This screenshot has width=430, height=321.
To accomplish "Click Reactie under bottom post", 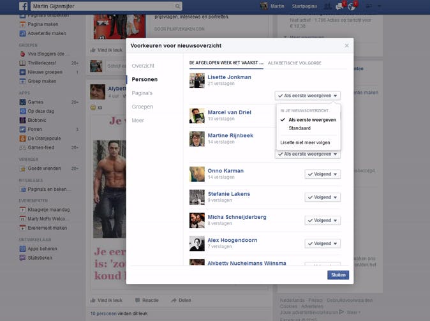I will click(x=147, y=300).
